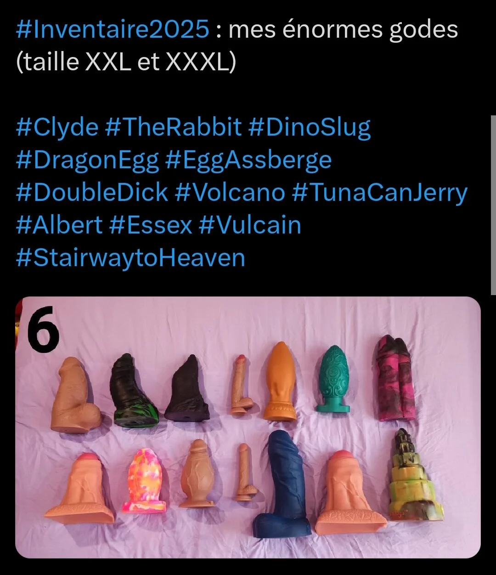The height and width of the screenshot is (575, 496).
Task: Open the #Clyde hashtag link
Action: pyautogui.click(x=57, y=128)
